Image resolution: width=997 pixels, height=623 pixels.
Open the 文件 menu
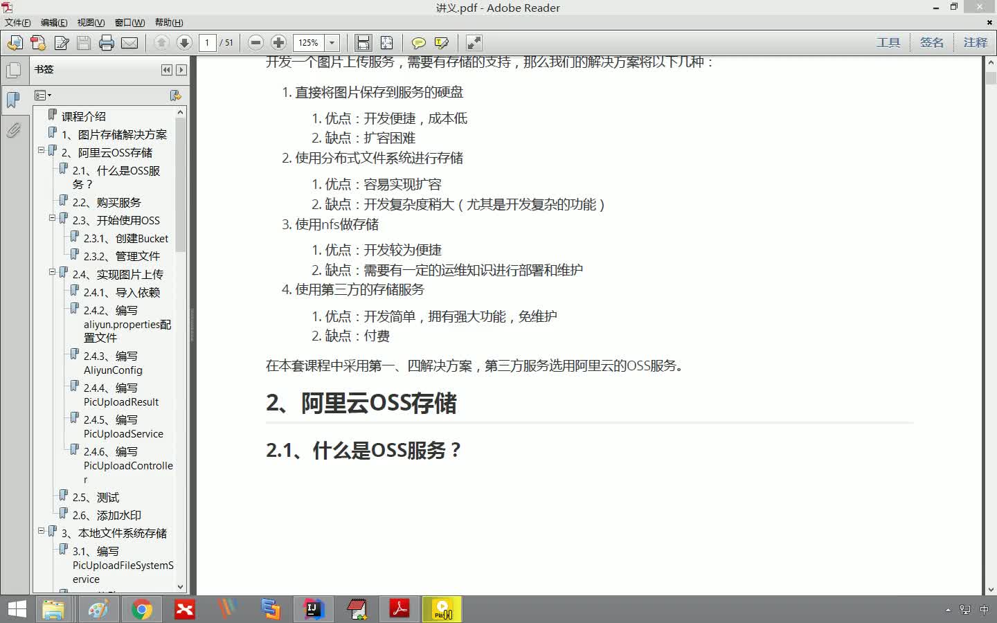[17, 22]
